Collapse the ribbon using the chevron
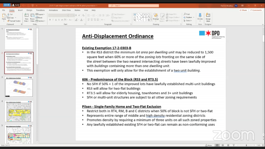The height and width of the screenshot is (149, 265). [x=263, y=25]
